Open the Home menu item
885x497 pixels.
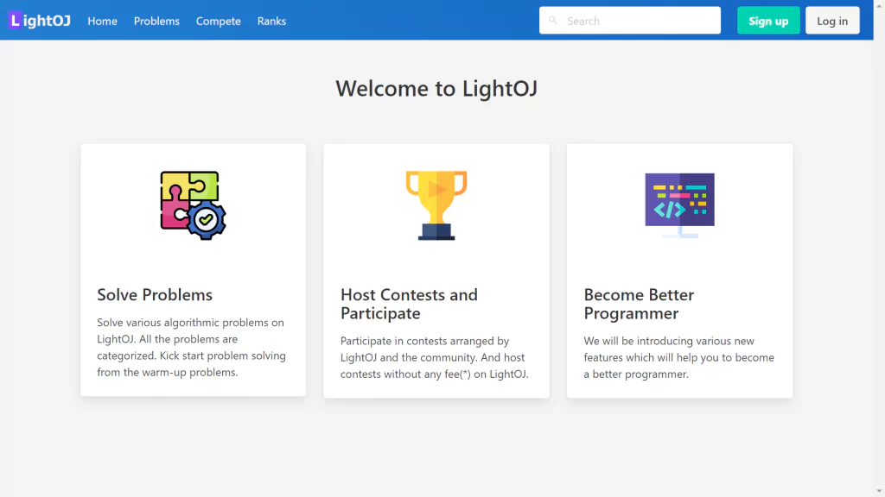pos(102,21)
